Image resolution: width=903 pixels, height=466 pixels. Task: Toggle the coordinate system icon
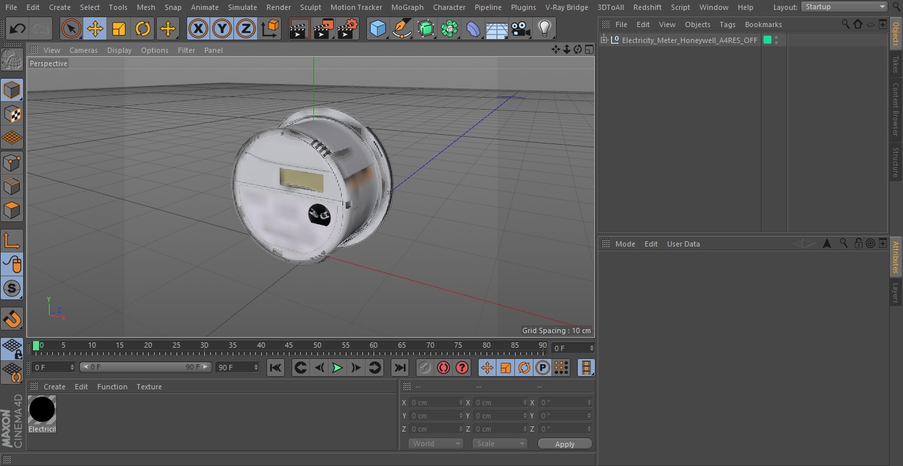[x=270, y=28]
